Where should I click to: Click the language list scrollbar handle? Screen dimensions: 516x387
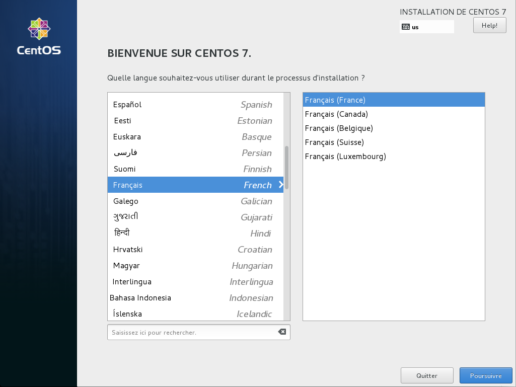tap(286, 167)
